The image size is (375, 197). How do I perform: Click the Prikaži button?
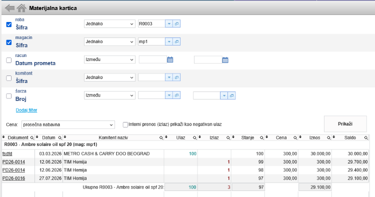point(345,124)
